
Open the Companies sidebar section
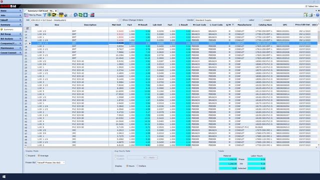(11, 43)
